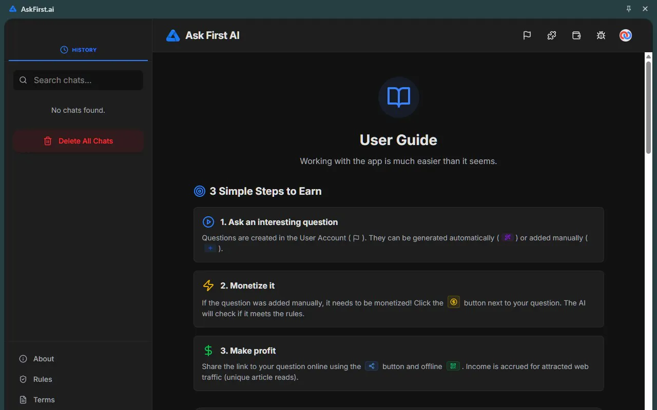The image size is (657, 410).
Task: Click Delete All Chats button
Action: click(78, 141)
